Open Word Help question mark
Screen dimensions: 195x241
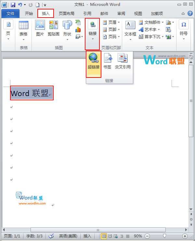coord(190,13)
